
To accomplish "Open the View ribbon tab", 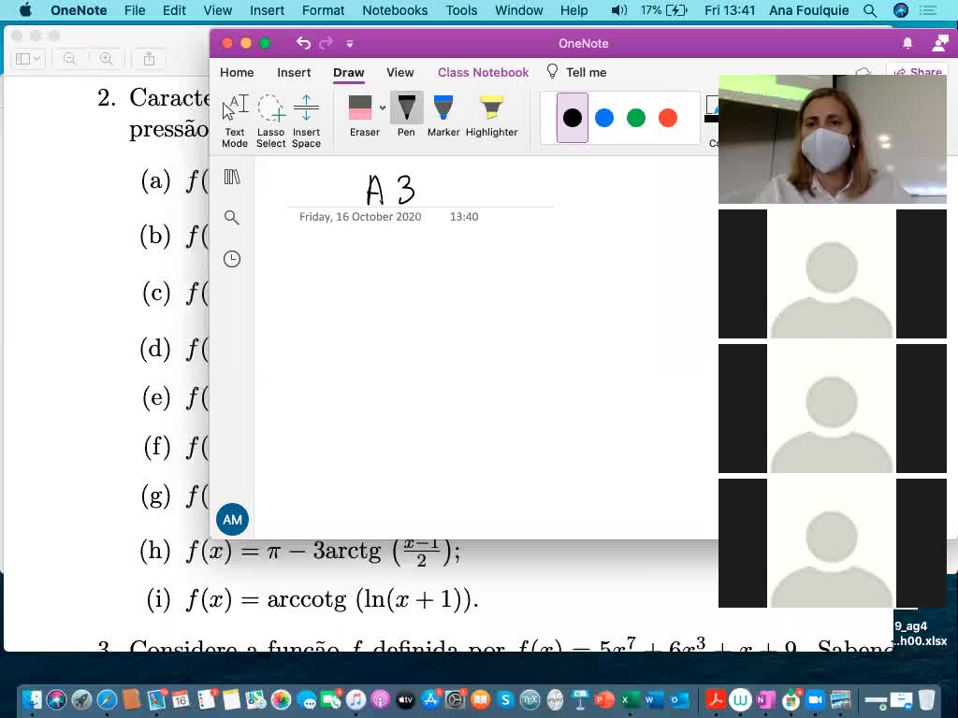I will pos(400,72).
